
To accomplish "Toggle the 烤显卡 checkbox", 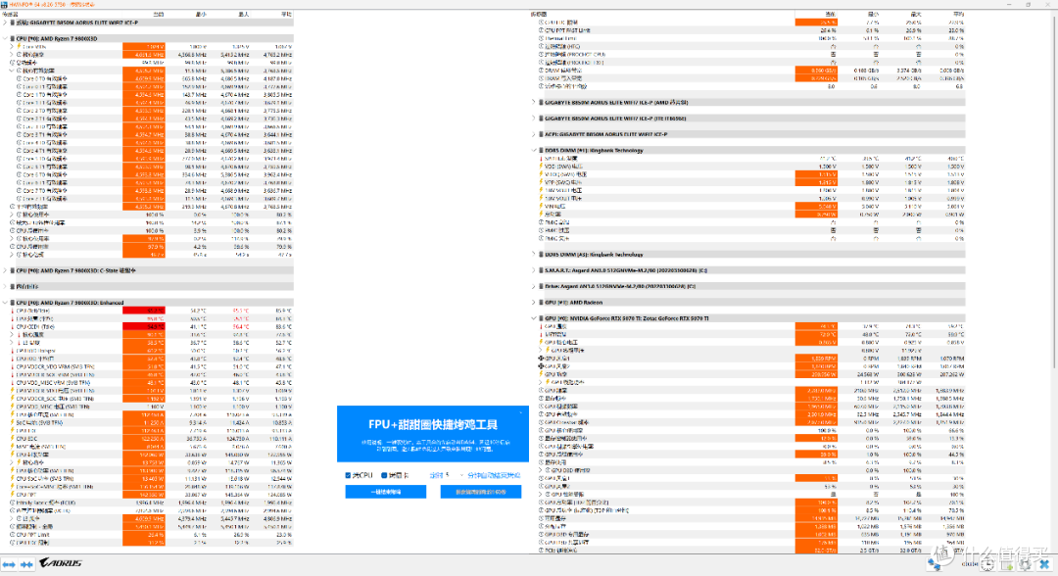I will (384, 475).
